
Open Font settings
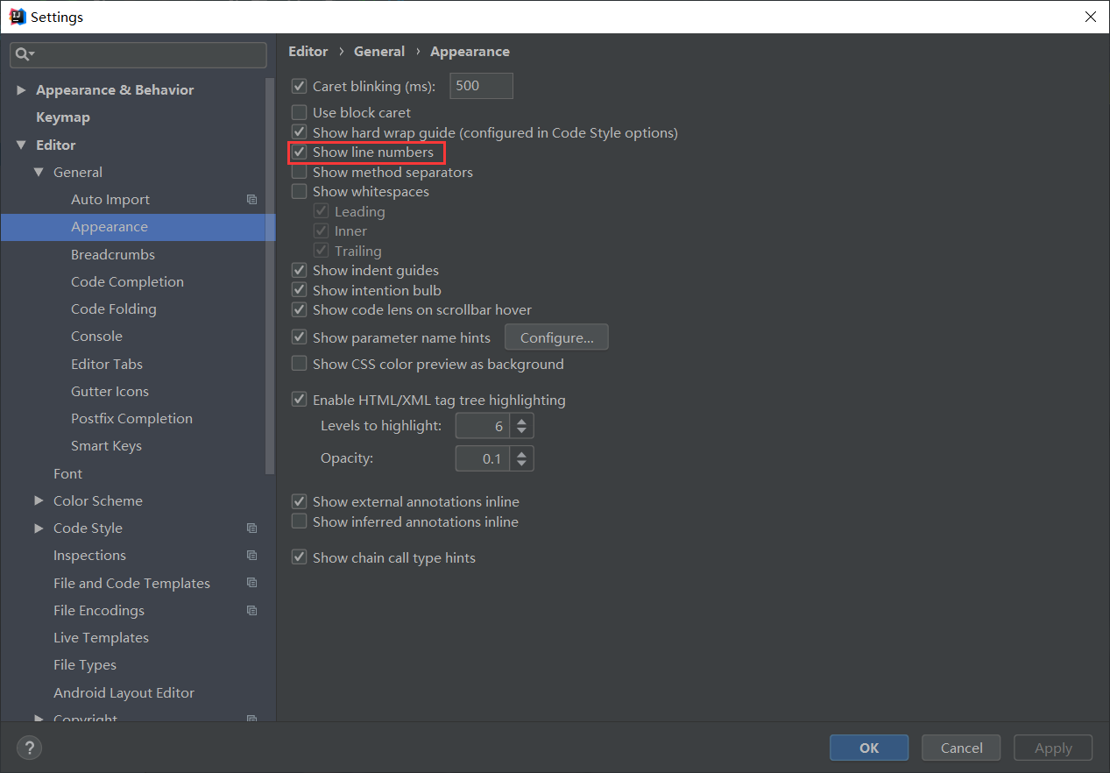67,473
